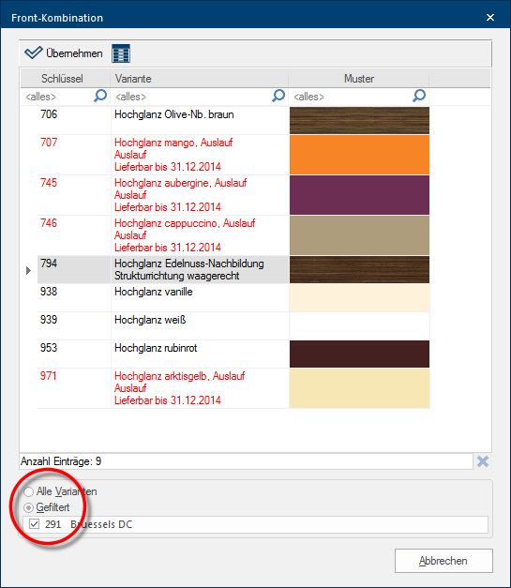
Task: Click 'Hochglanz Edelnuss-Nachbildung' variant text
Action: click(x=189, y=264)
